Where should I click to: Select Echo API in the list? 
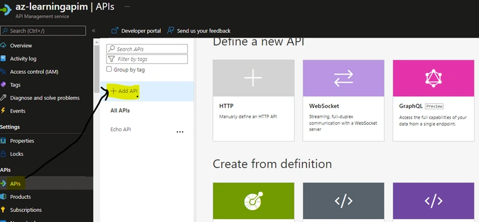tap(121, 130)
